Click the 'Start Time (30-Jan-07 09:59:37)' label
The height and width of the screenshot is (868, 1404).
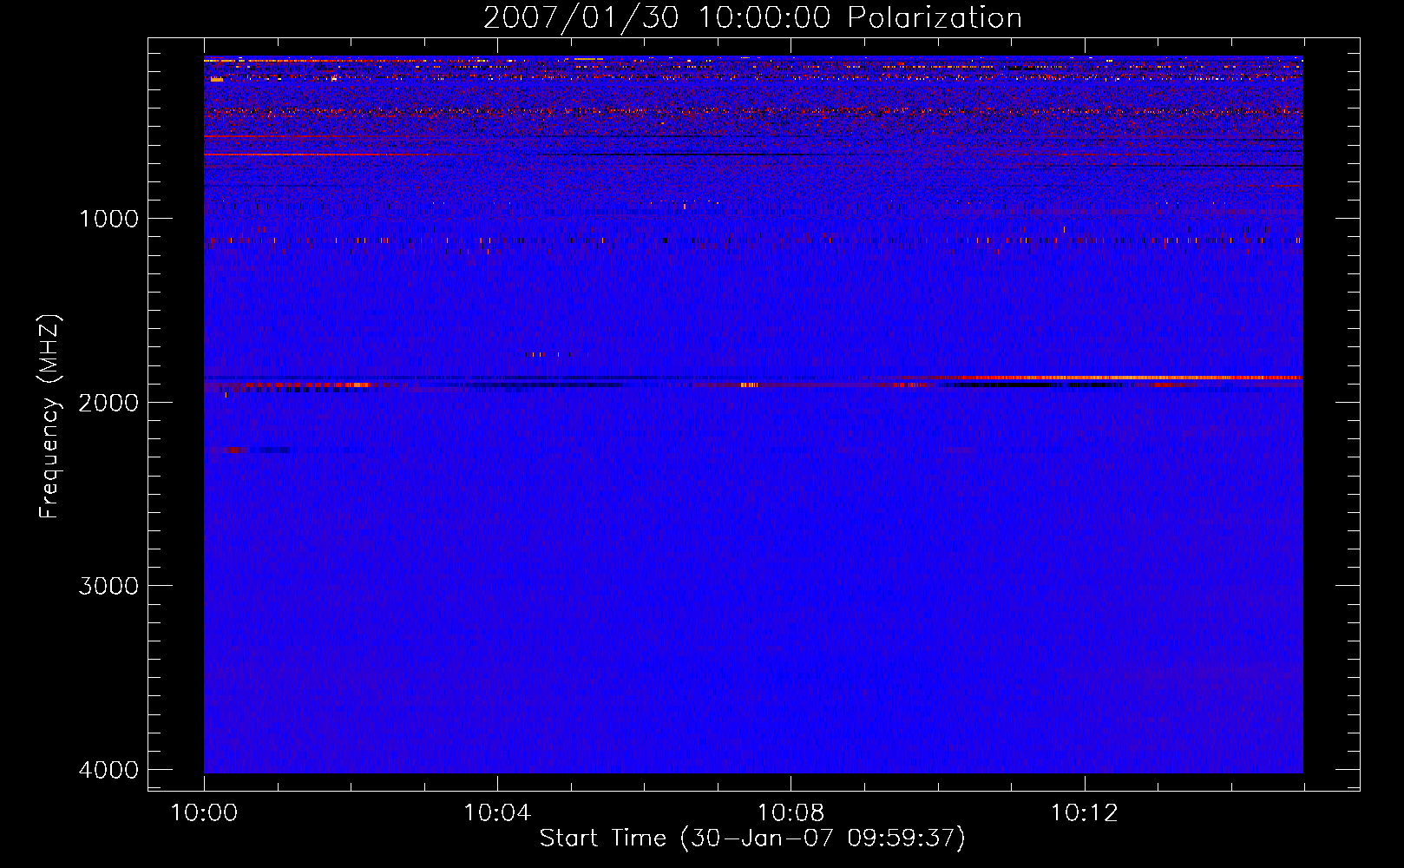coord(752,838)
